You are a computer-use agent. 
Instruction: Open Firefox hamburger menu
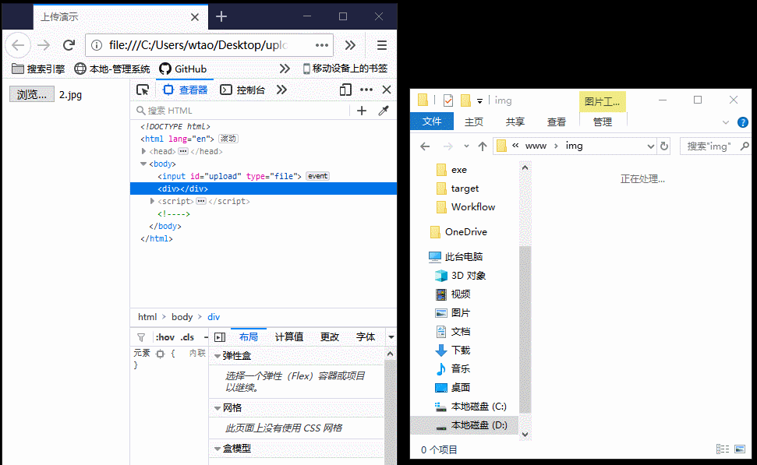(382, 45)
